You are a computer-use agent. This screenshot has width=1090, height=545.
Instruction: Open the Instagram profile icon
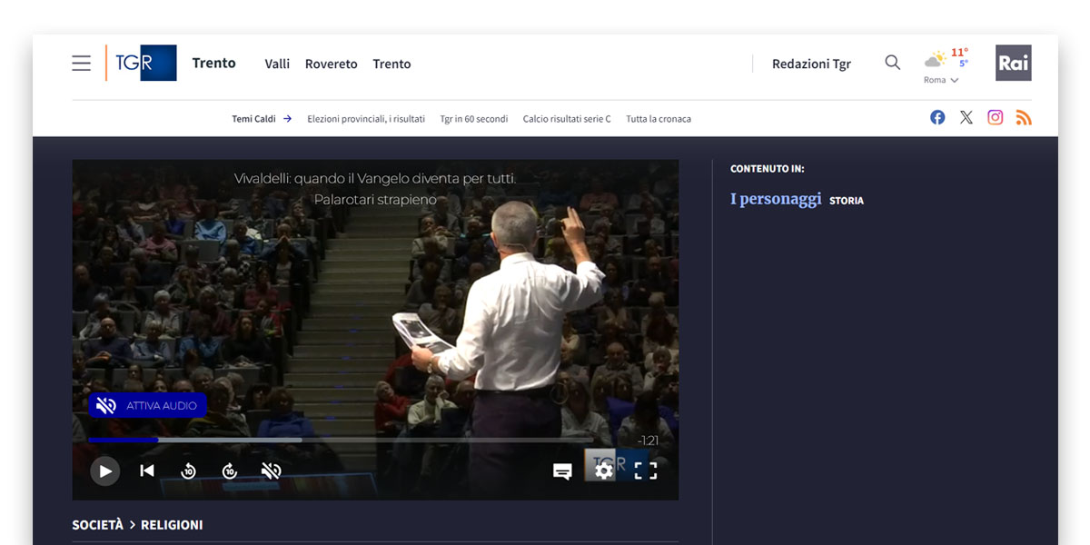996,117
